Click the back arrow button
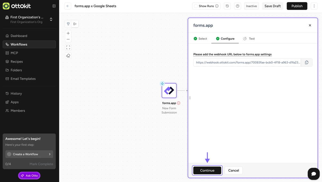Viewport: 322px width, 182px height. 68,6
